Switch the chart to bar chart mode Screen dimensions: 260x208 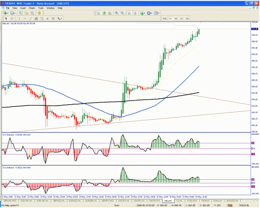coord(99,13)
